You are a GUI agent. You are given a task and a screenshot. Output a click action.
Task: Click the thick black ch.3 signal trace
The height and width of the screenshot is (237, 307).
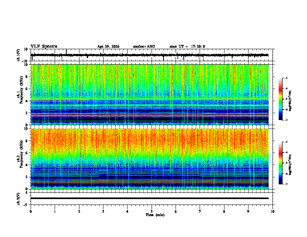click(150, 198)
